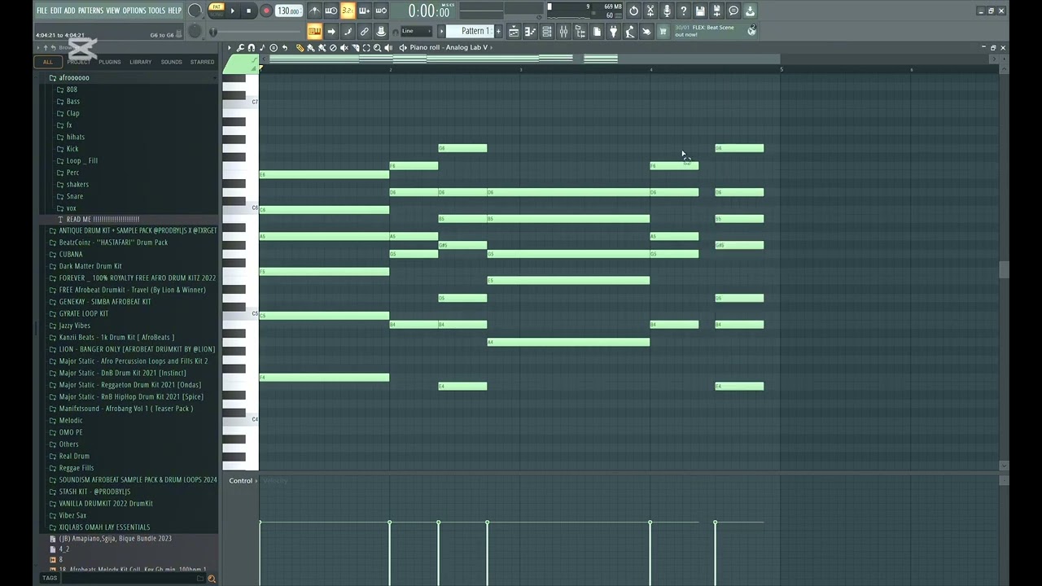Open the Piano roll view icon
1042x586 pixels.
click(530, 31)
